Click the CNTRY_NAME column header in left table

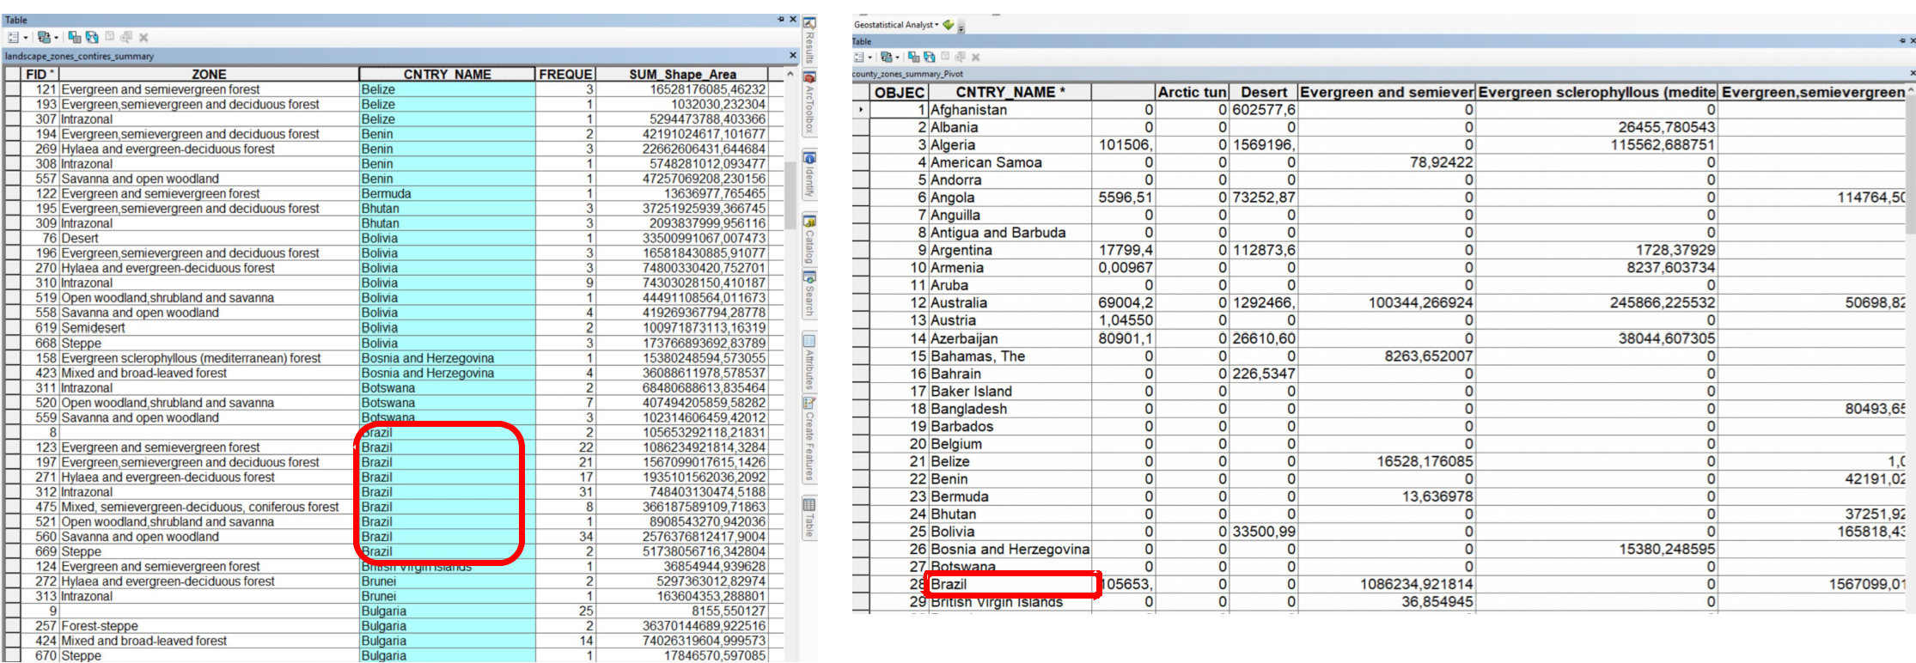pyautogui.click(x=447, y=75)
